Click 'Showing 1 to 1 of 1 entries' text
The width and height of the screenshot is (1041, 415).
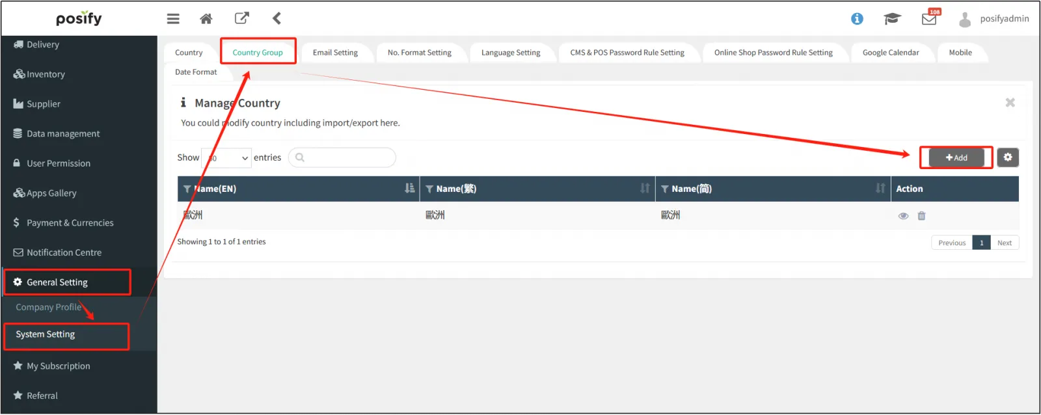point(221,242)
